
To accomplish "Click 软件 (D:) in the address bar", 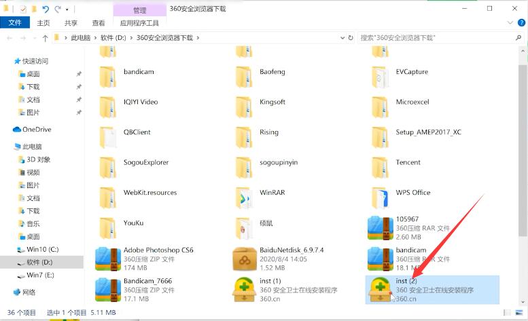I will pos(113,37).
